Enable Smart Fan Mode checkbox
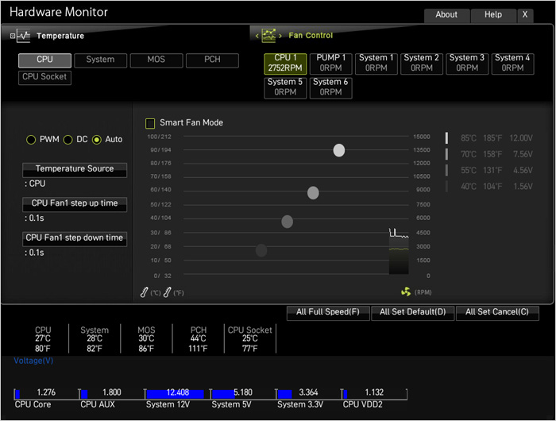 (150, 123)
